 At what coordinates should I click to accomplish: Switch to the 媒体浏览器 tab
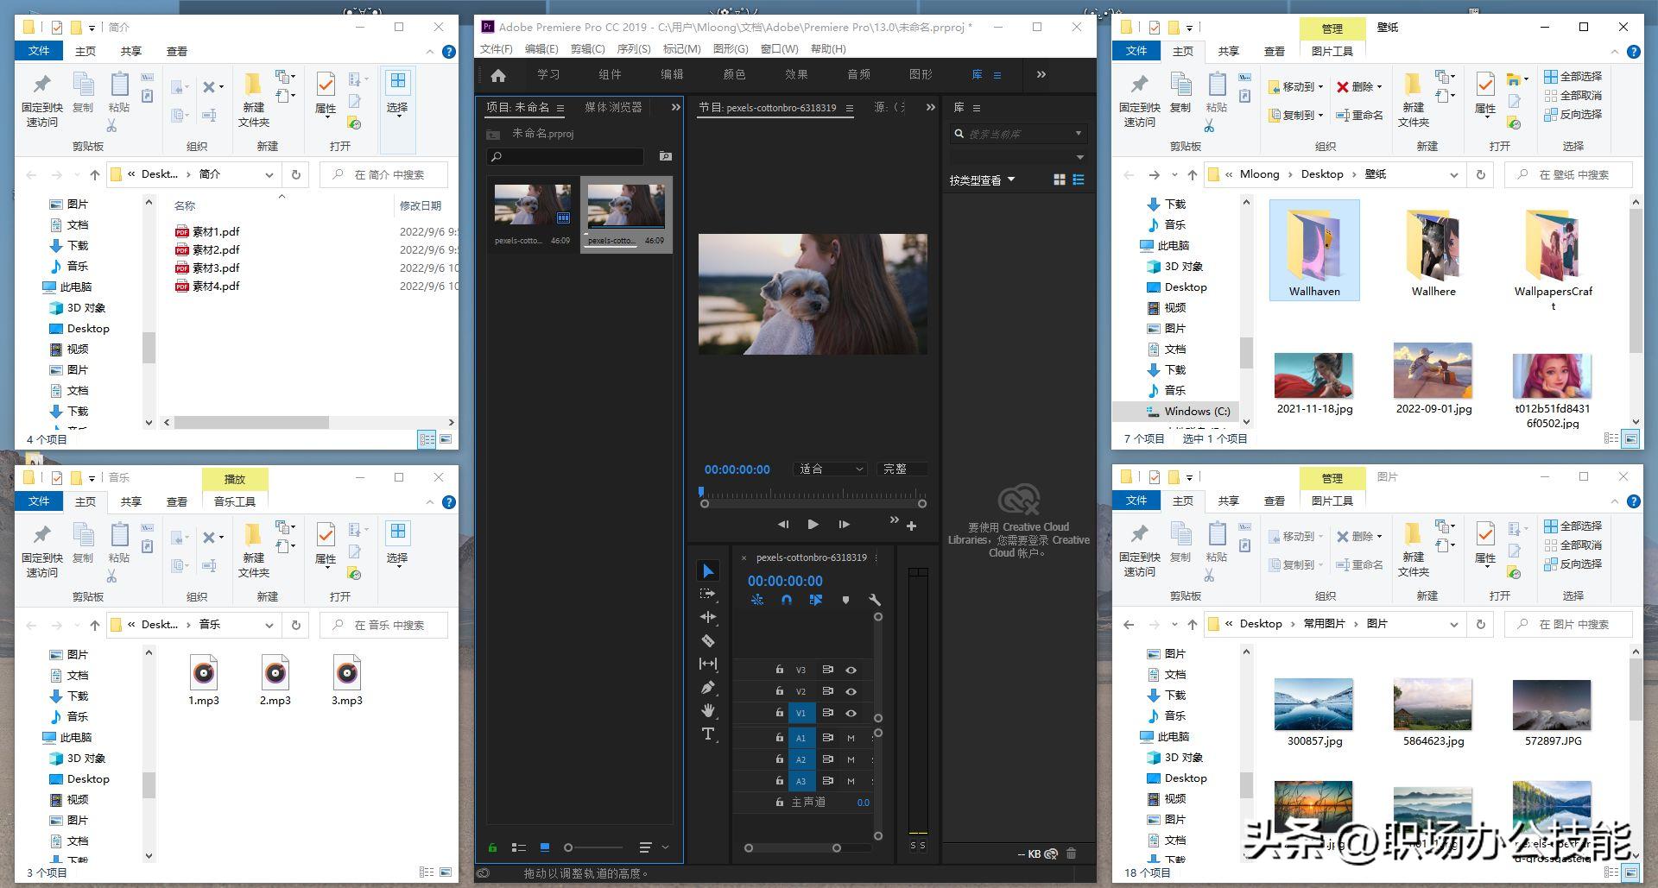[613, 108]
